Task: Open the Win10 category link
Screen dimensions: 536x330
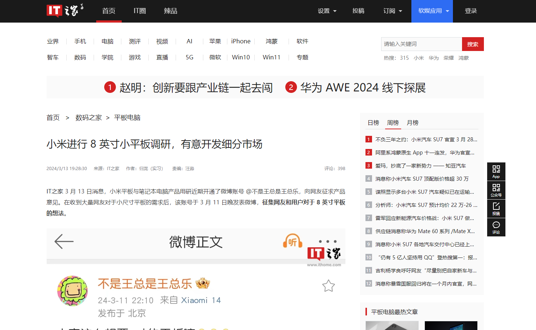Action: point(241,58)
